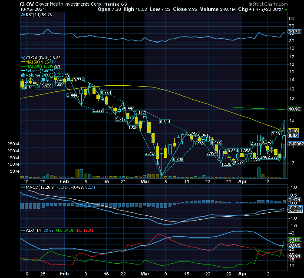Click the -DI 18.91 legend text
The height and width of the screenshot is (278, 304).
point(84,231)
